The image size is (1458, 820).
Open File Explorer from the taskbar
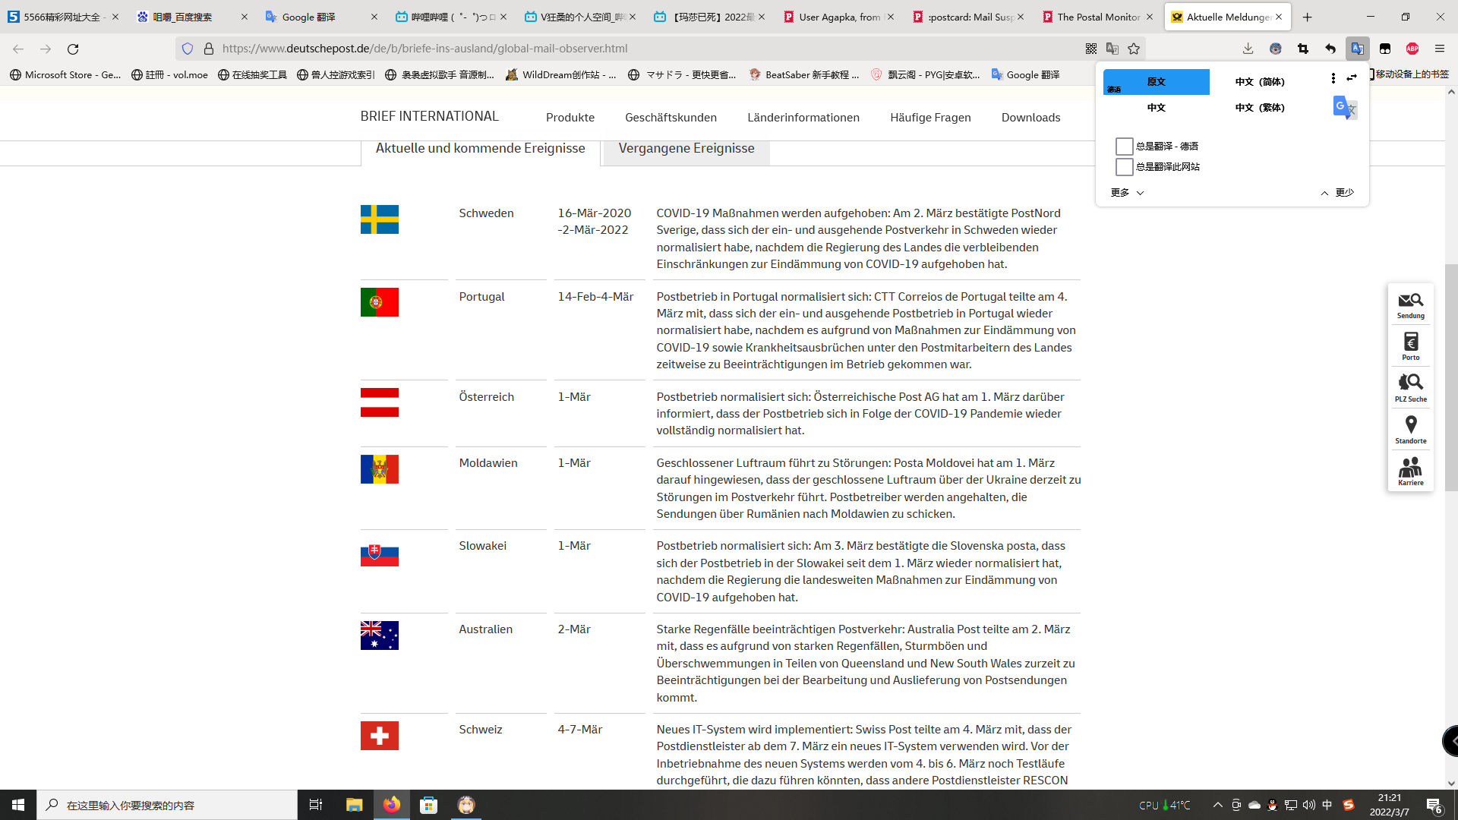[355, 805]
